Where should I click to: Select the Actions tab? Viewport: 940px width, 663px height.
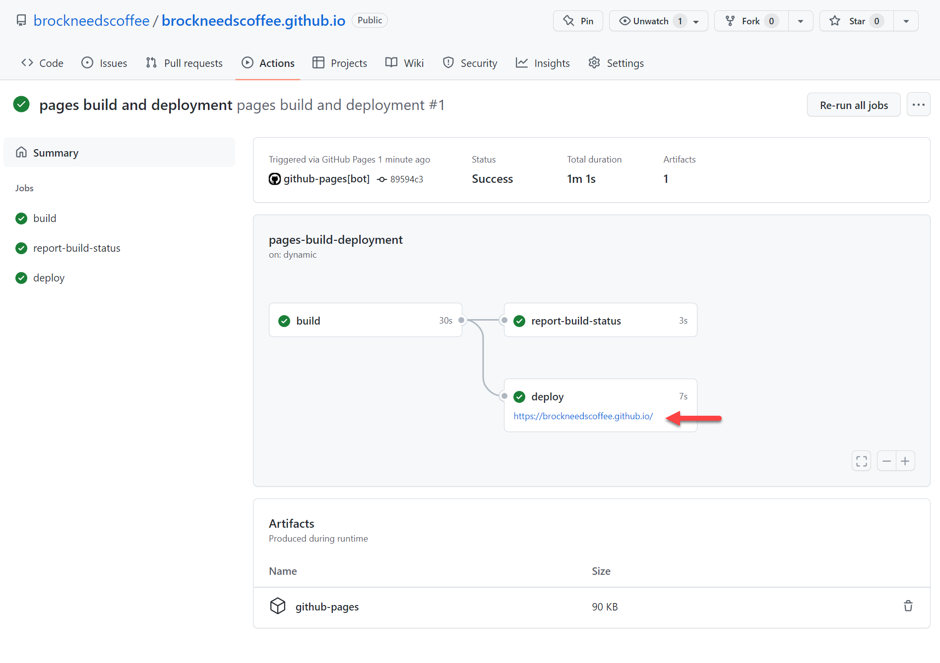(x=268, y=63)
